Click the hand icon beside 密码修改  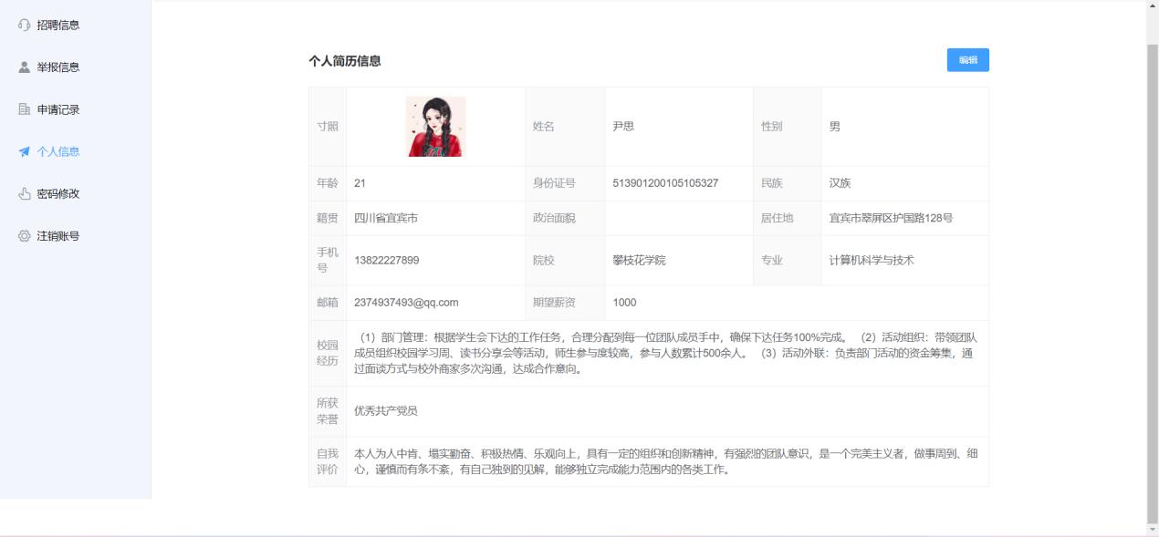(25, 193)
